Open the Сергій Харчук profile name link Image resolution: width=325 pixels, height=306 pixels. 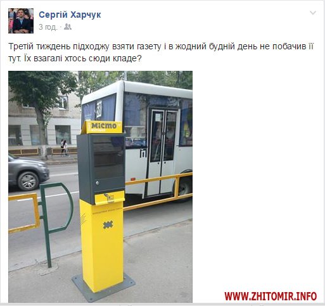pos(70,15)
